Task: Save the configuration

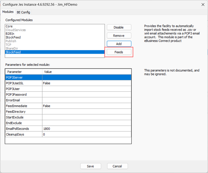Action: [x=91, y=166]
